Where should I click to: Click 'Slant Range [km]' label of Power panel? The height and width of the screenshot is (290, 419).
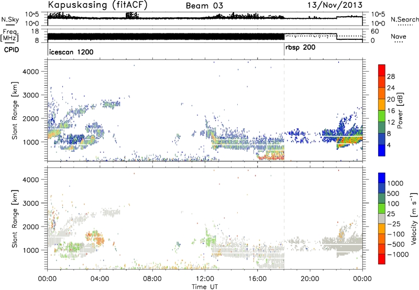(x=15, y=110)
